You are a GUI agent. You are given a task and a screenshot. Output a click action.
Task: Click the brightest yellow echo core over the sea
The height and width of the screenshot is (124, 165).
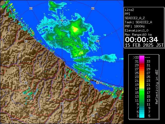click(x=75, y=29)
